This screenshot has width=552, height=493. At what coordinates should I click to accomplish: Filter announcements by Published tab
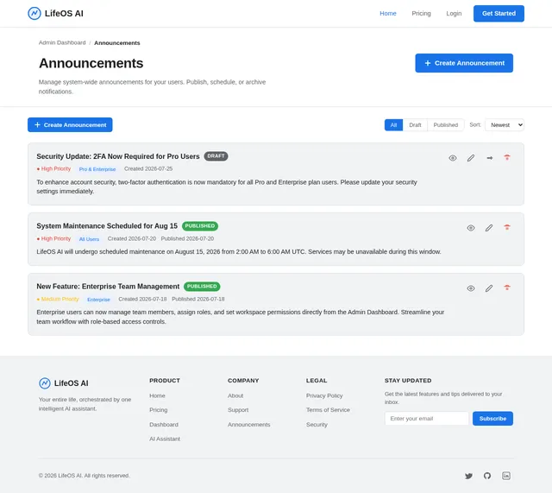(x=446, y=124)
